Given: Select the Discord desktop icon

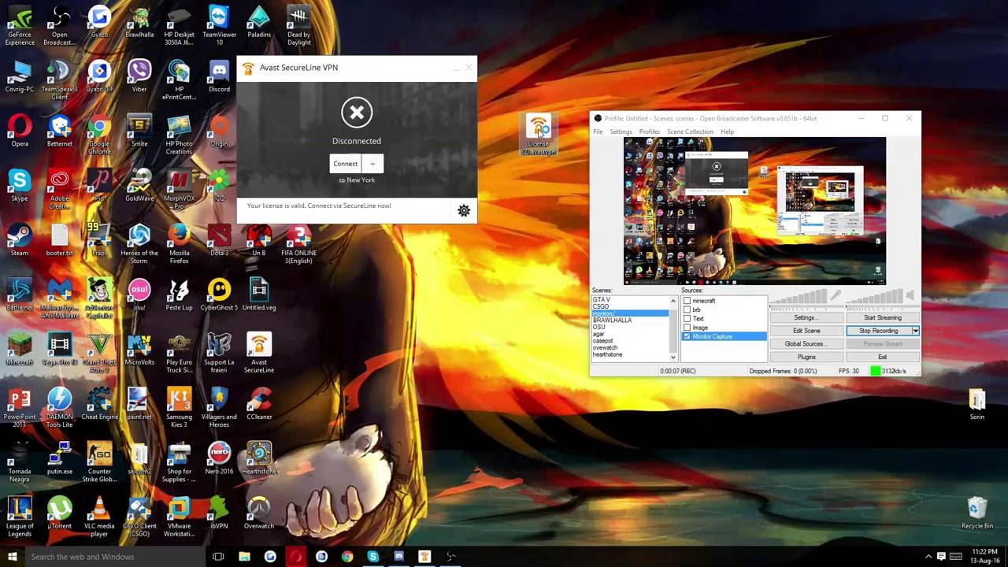Looking at the screenshot, I should point(219,76).
